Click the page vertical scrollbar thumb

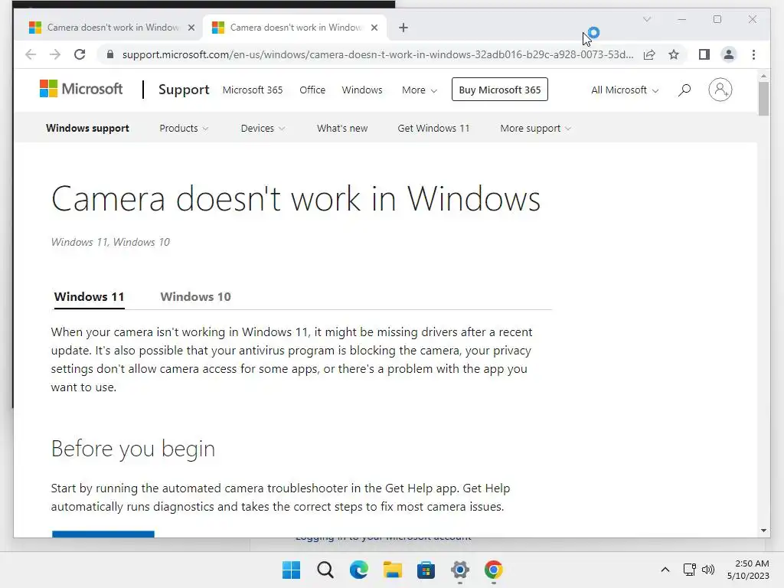[763, 99]
